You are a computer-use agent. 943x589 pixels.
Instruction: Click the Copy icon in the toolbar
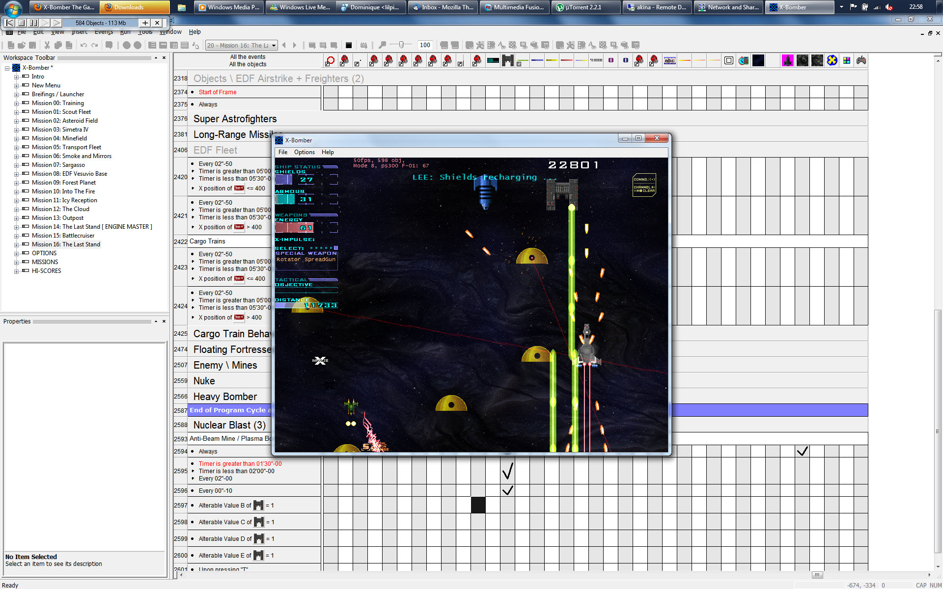58,45
